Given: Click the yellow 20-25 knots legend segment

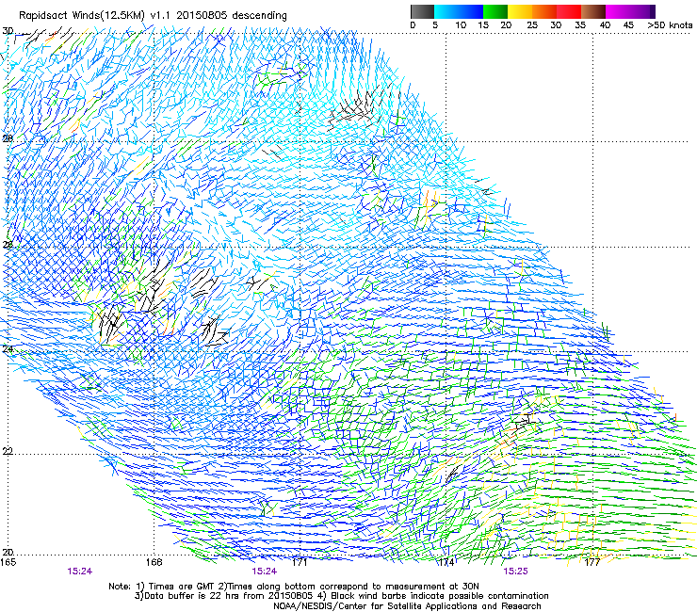Looking at the screenshot, I should tap(520, 11).
